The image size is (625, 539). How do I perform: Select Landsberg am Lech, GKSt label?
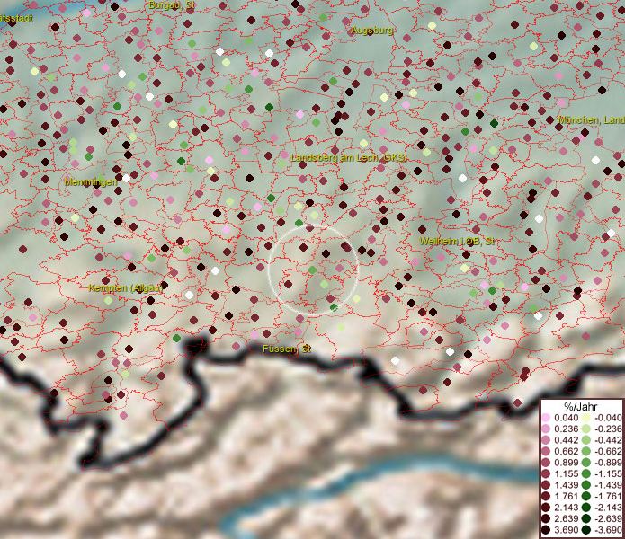349,158
